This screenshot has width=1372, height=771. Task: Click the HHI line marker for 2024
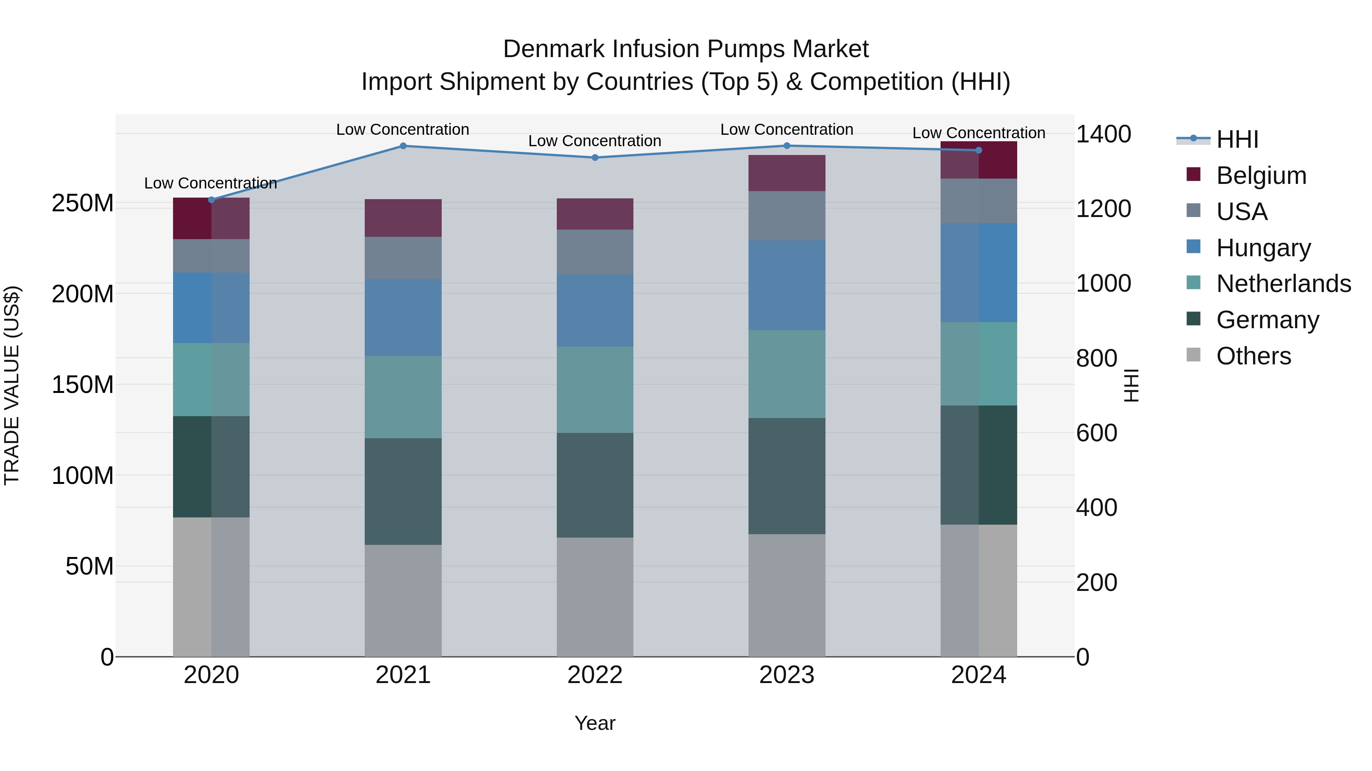979,150
